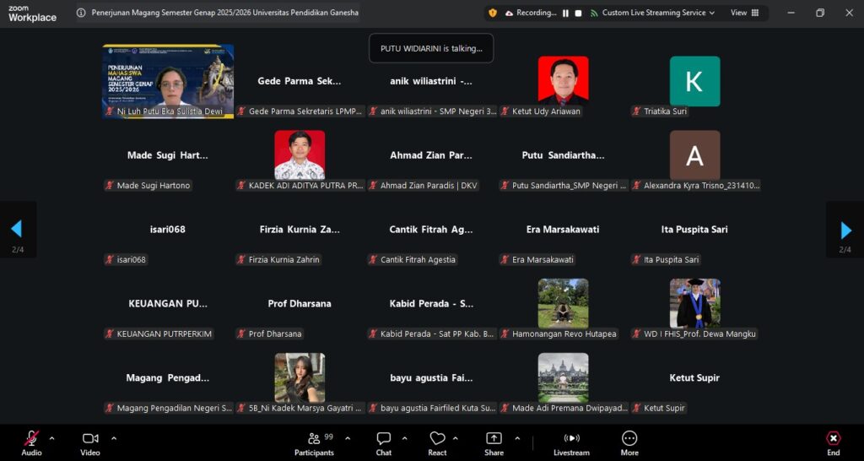Select Ni Luh Putu Eka Sulistia Dewi's video tile
Viewport: 864px width, 461px height.
tap(168, 82)
